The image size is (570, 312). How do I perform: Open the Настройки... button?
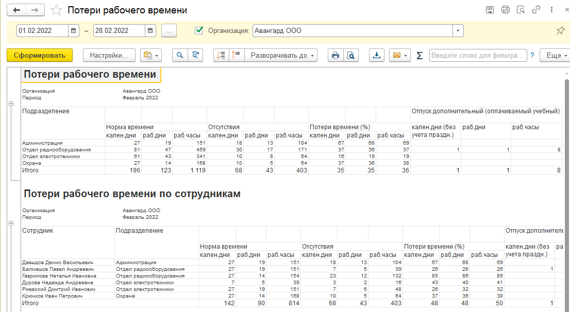click(109, 56)
